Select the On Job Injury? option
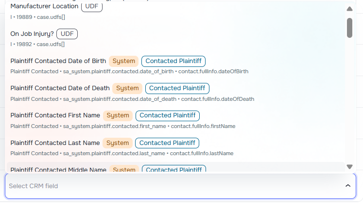The image size is (363, 209). point(32,34)
